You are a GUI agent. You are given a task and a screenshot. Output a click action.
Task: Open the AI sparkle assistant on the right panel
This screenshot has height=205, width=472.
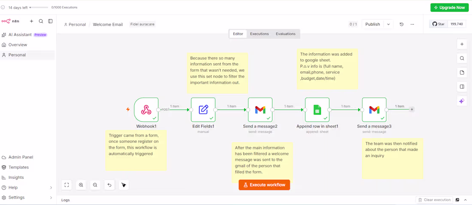(462, 101)
